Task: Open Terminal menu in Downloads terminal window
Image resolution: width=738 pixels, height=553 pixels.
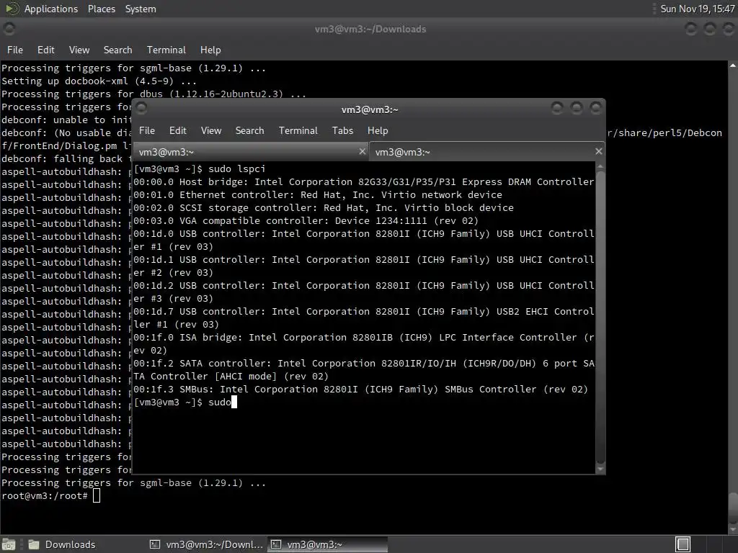Action: [166, 50]
